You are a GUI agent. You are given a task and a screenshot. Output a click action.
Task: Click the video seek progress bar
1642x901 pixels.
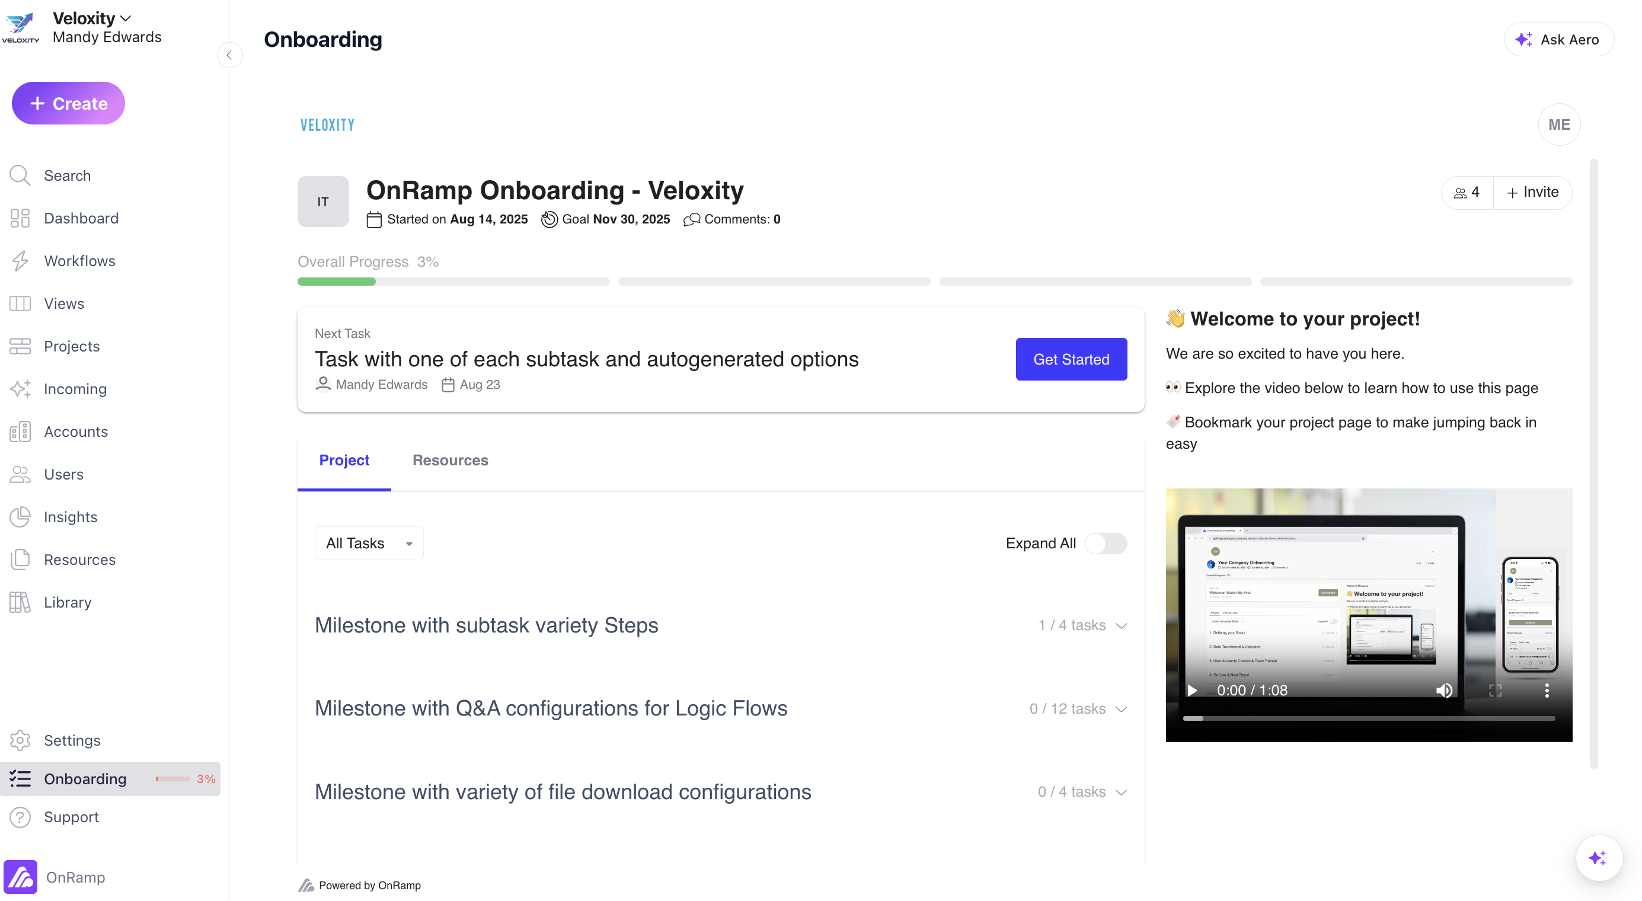pos(1369,718)
